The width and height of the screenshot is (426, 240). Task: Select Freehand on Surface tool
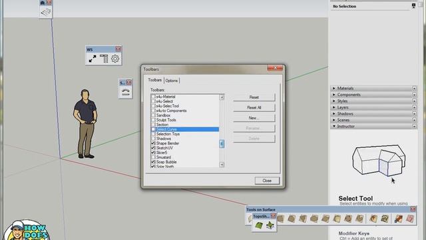pyautogui.click(x=385, y=219)
